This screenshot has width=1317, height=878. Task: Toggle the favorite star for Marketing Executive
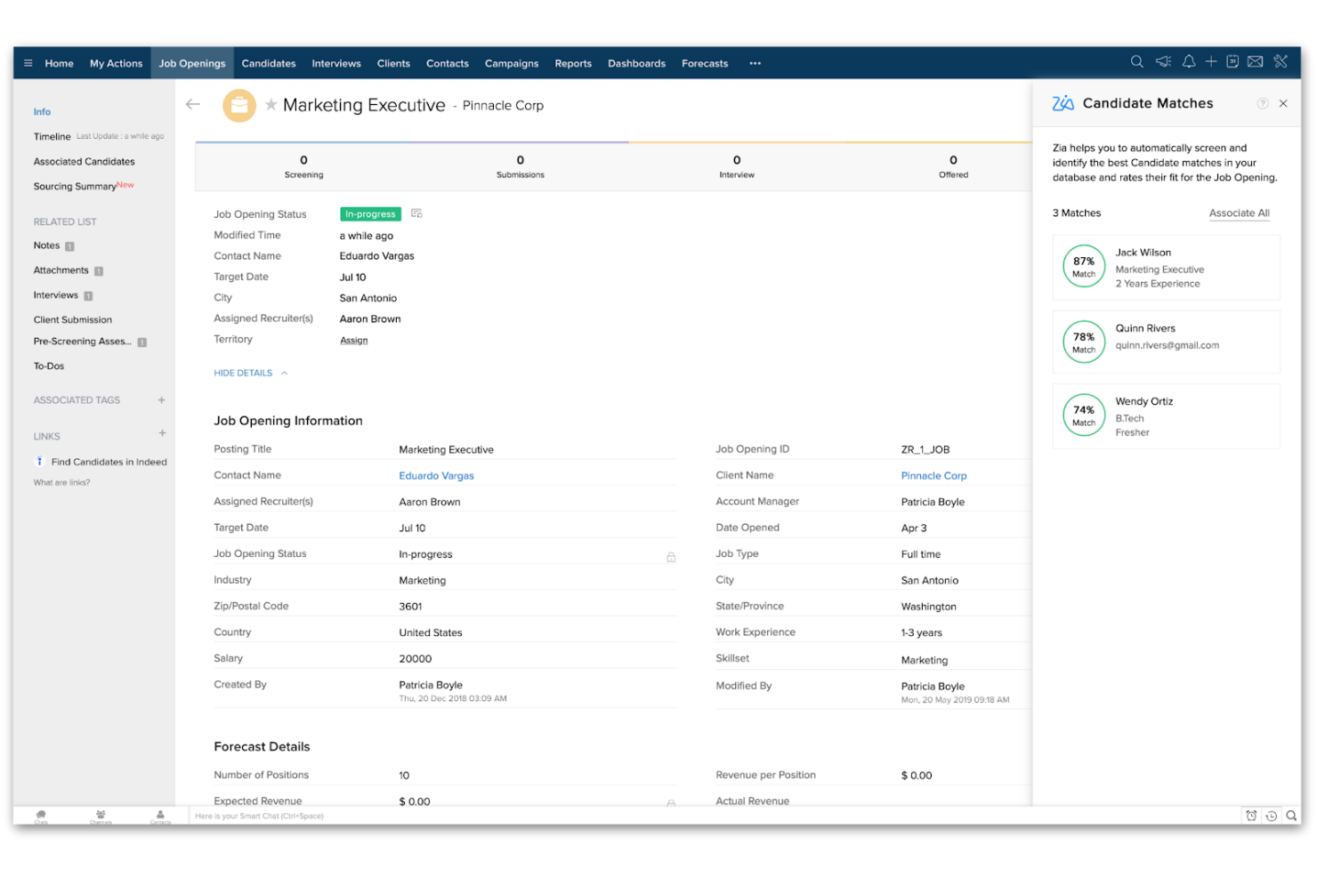click(271, 105)
